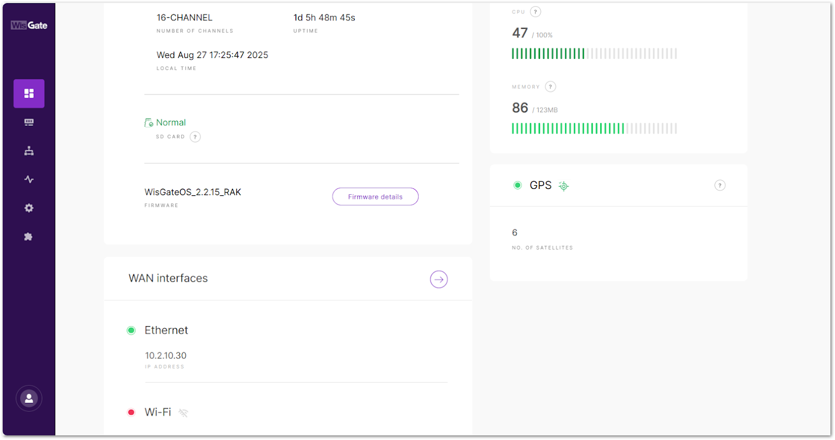This screenshot has width=835, height=440.
Task: Open the Extensions puzzle sidebar icon
Action: click(x=29, y=237)
